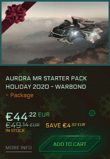The image size is (110, 159).
Task: Click the large center snowflake decoration
Action: coord(53,107)
